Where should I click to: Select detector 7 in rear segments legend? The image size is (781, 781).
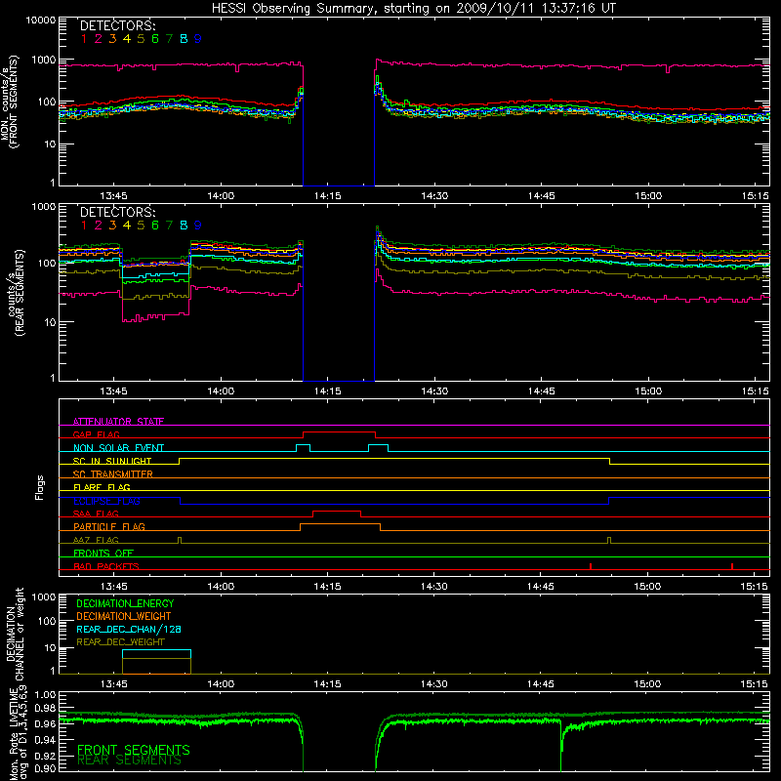tap(169, 226)
